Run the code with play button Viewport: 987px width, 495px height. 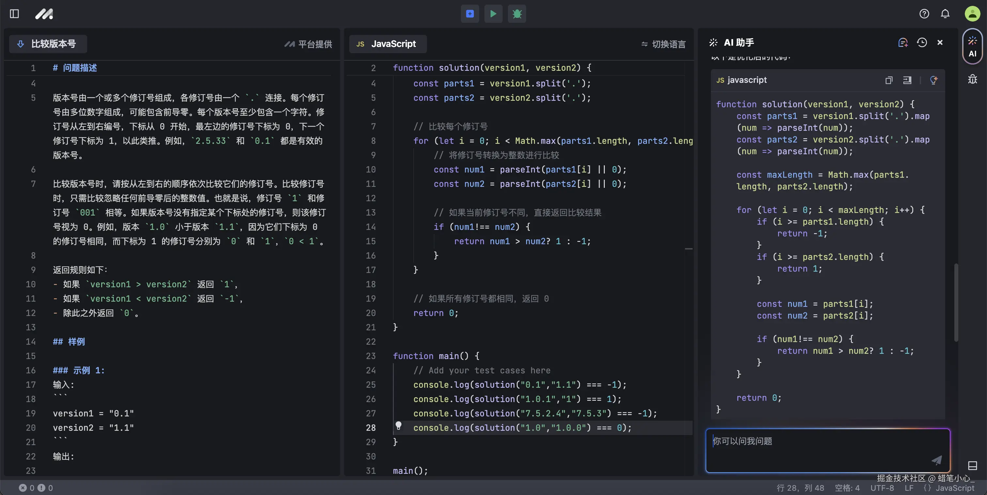(493, 14)
